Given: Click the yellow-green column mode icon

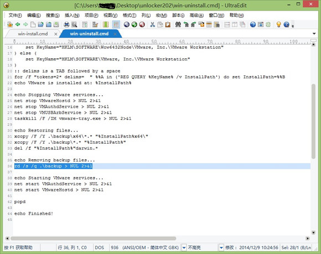Looking at the screenshot, I should pyautogui.click(x=106, y=24).
